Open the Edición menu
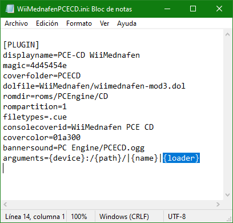Image resolution: width=233 pixels, height=223 pixels. (x=47, y=23)
